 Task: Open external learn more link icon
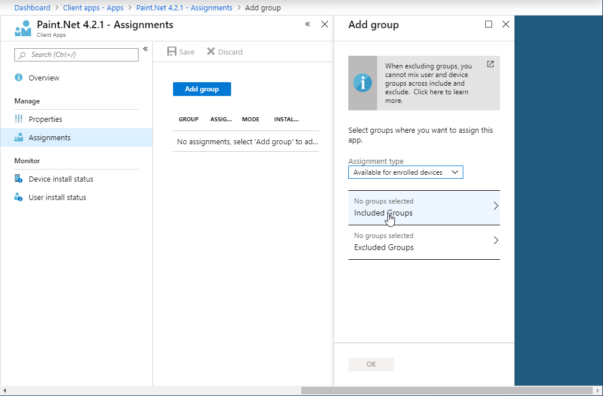click(490, 64)
